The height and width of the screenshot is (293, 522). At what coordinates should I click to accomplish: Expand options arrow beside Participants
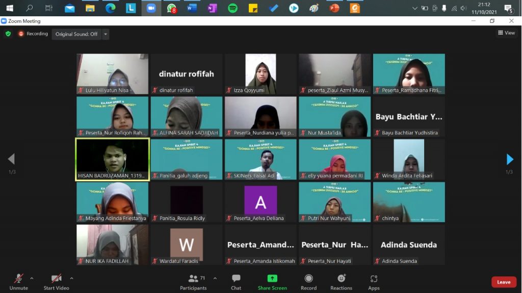pyautogui.click(x=215, y=278)
